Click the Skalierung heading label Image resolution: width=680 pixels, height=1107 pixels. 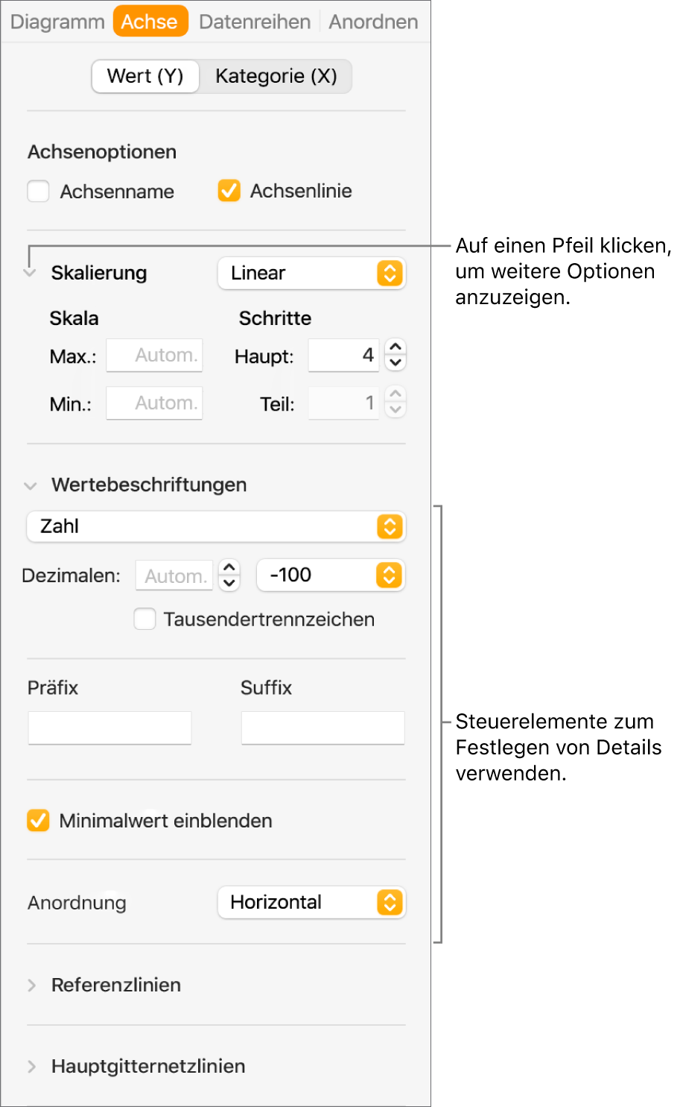[x=99, y=274]
